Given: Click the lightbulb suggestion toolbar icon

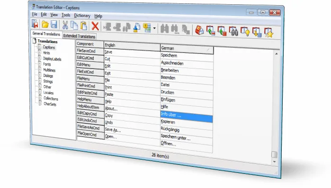Looking at the screenshot, I should pos(245,32).
